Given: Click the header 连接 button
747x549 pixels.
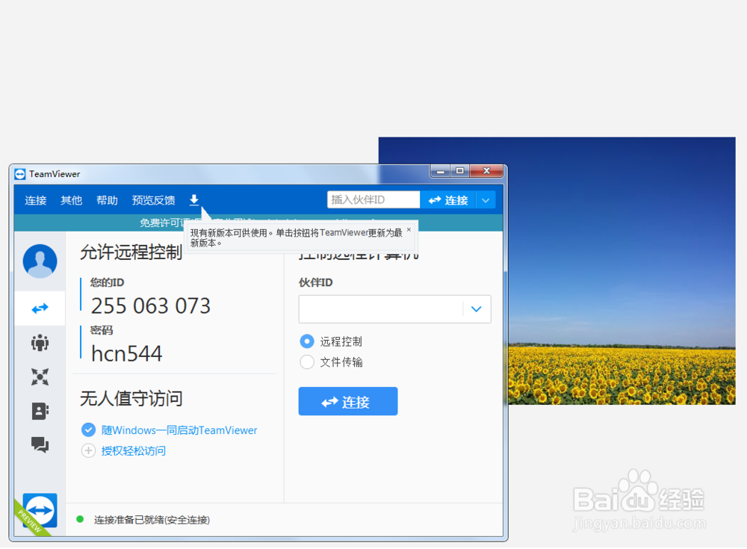Looking at the screenshot, I should [447, 200].
